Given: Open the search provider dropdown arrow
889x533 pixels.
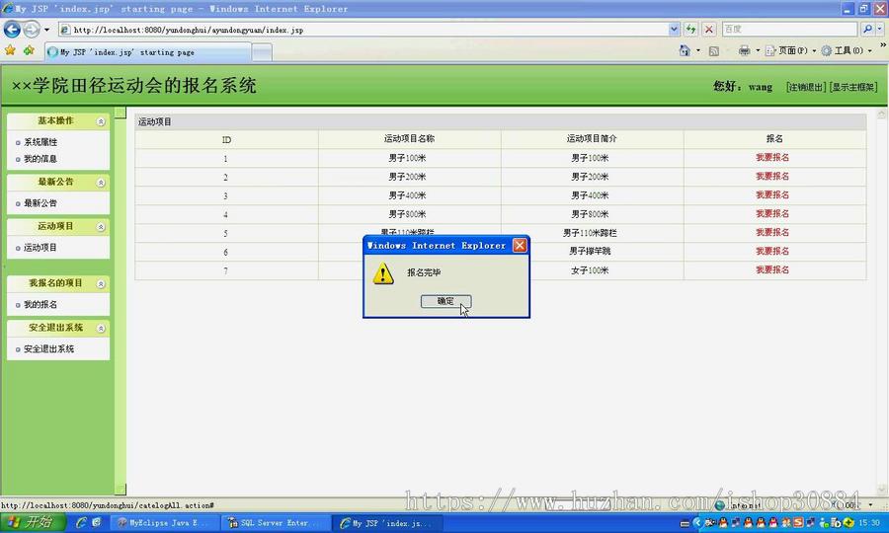Looking at the screenshot, I should (880, 29).
